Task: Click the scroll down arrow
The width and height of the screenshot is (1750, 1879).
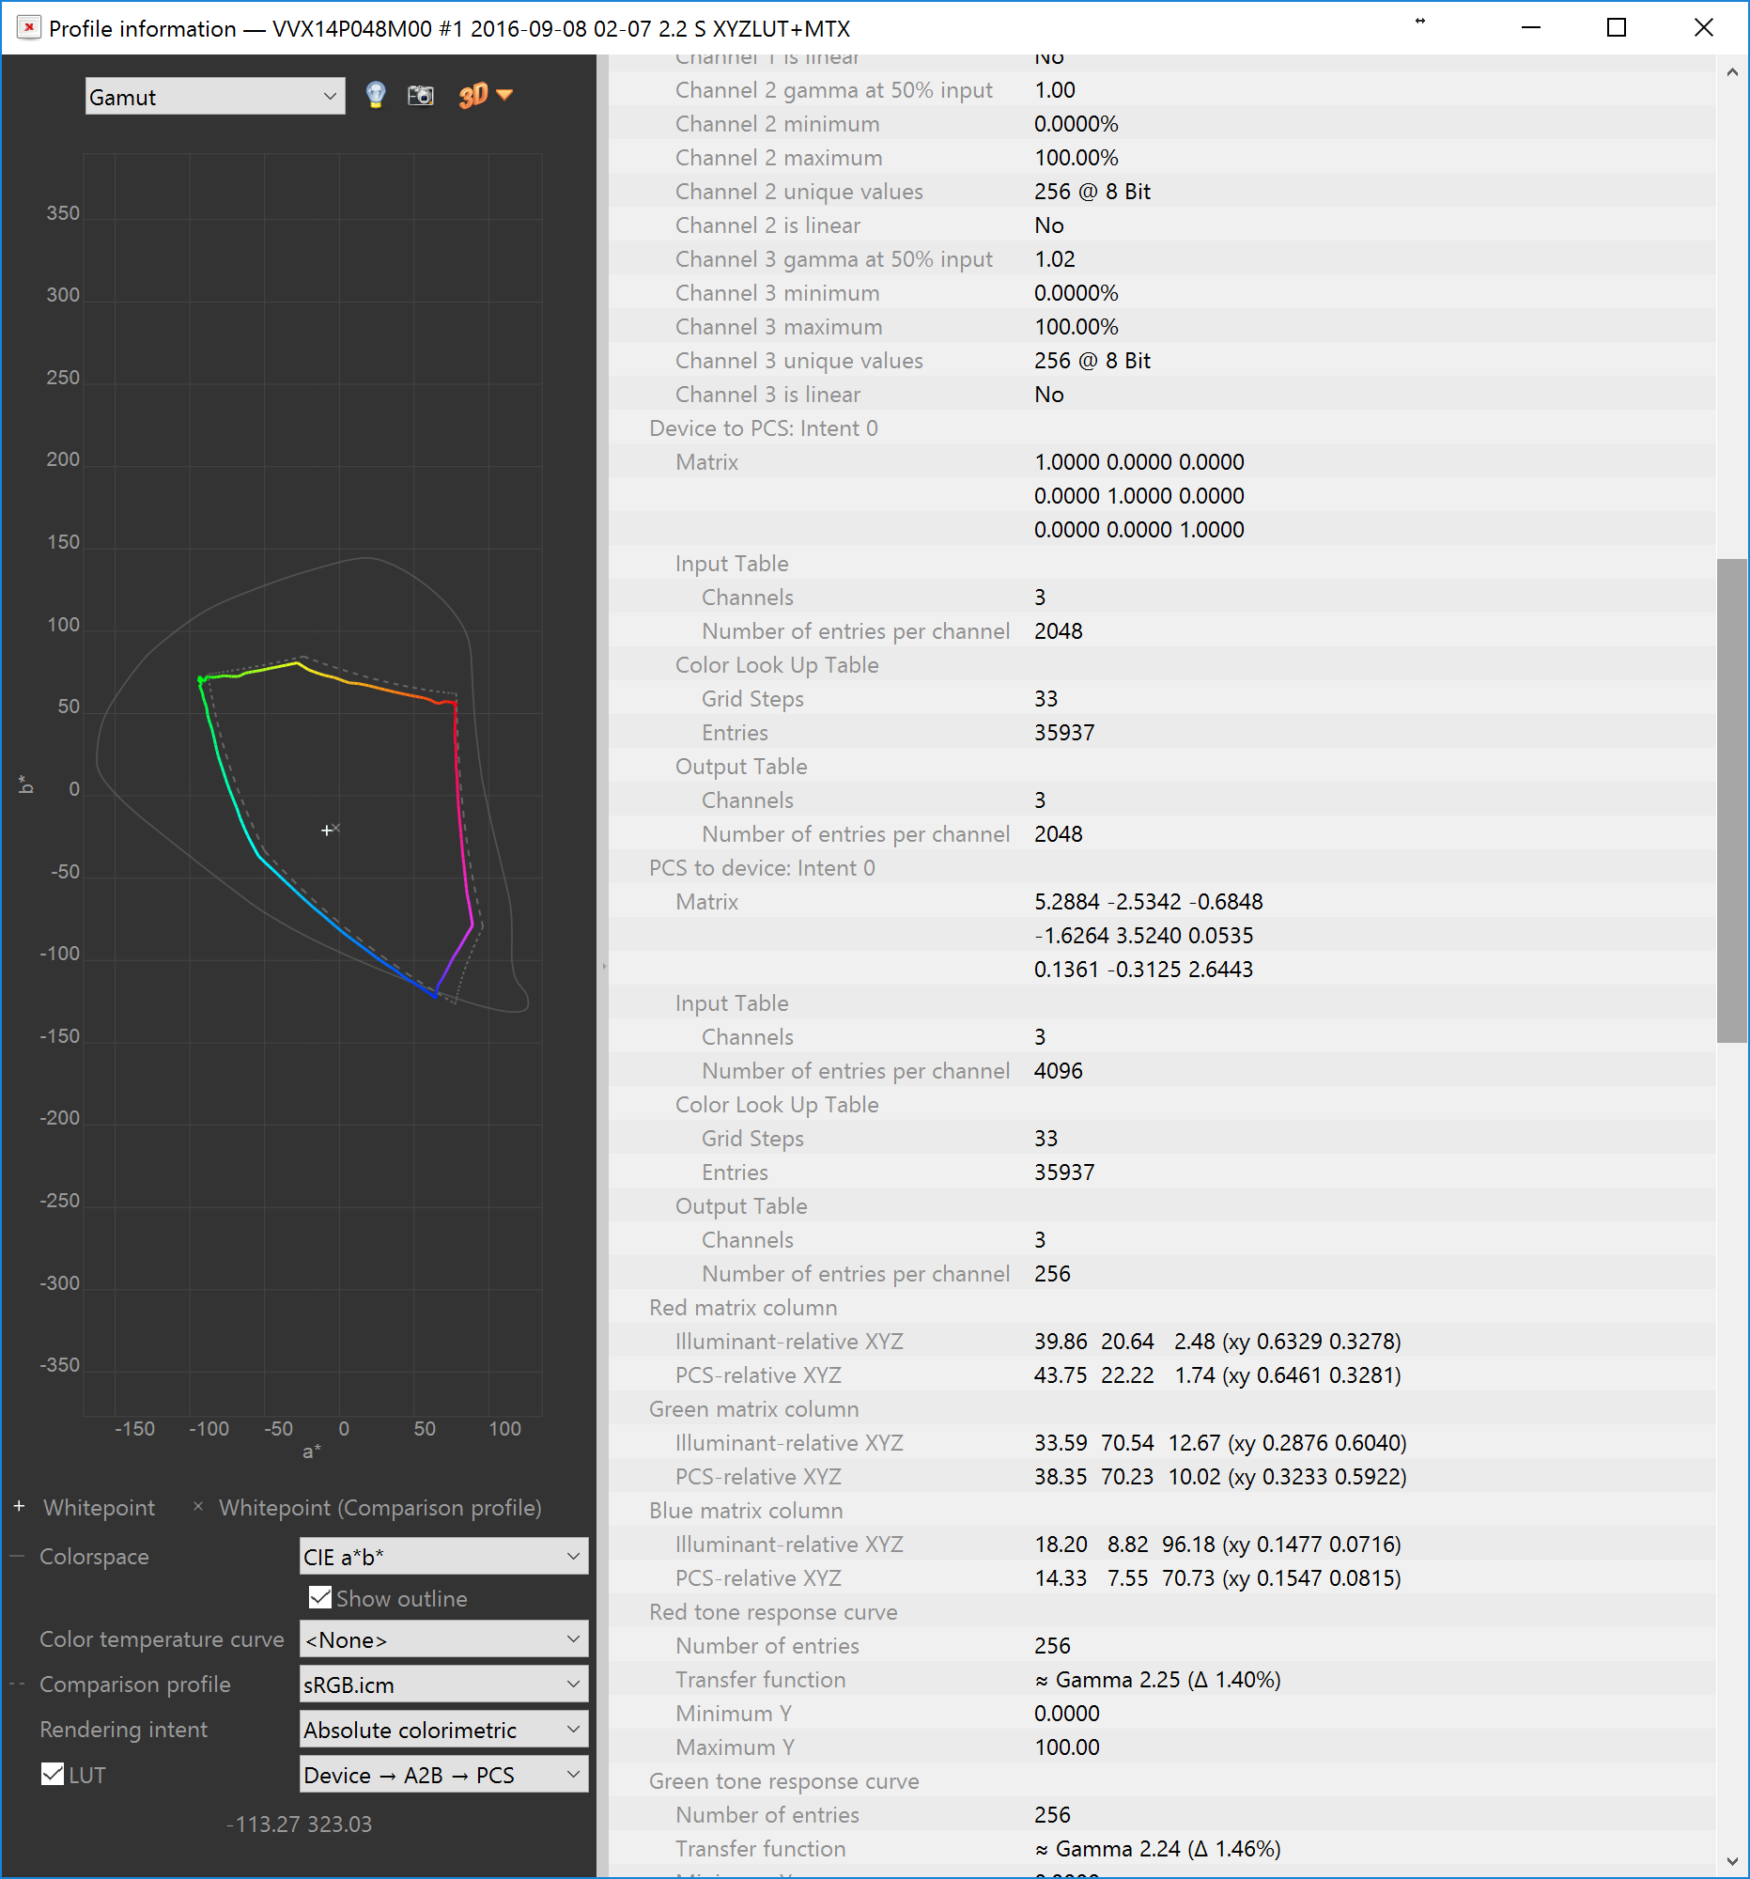Action: pyautogui.click(x=1732, y=1861)
